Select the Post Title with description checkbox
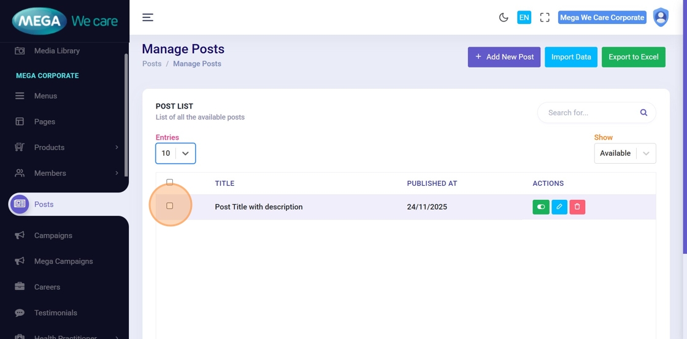Image resolution: width=687 pixels, height=339 pixels. pyautogui.click(x=170, y=206)
